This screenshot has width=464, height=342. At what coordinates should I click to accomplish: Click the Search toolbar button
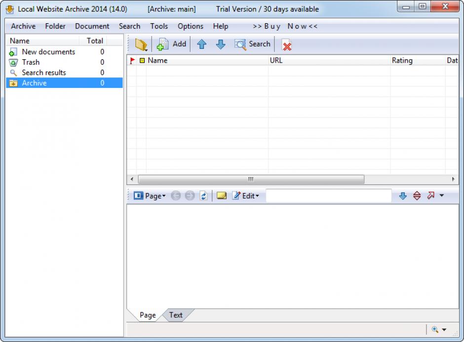(x=252, y=44)
